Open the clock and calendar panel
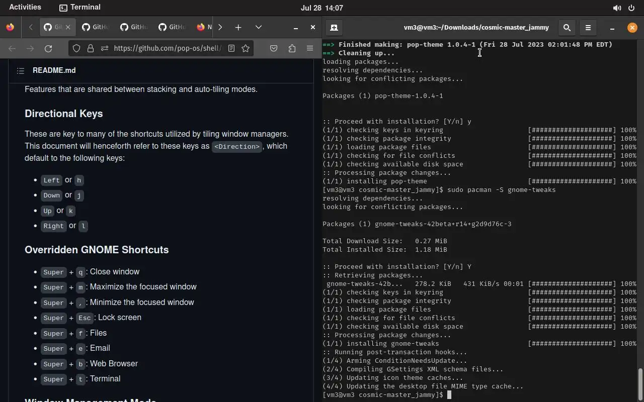The height and width of the screenshot is (402, 644). [x=322, y=8]
